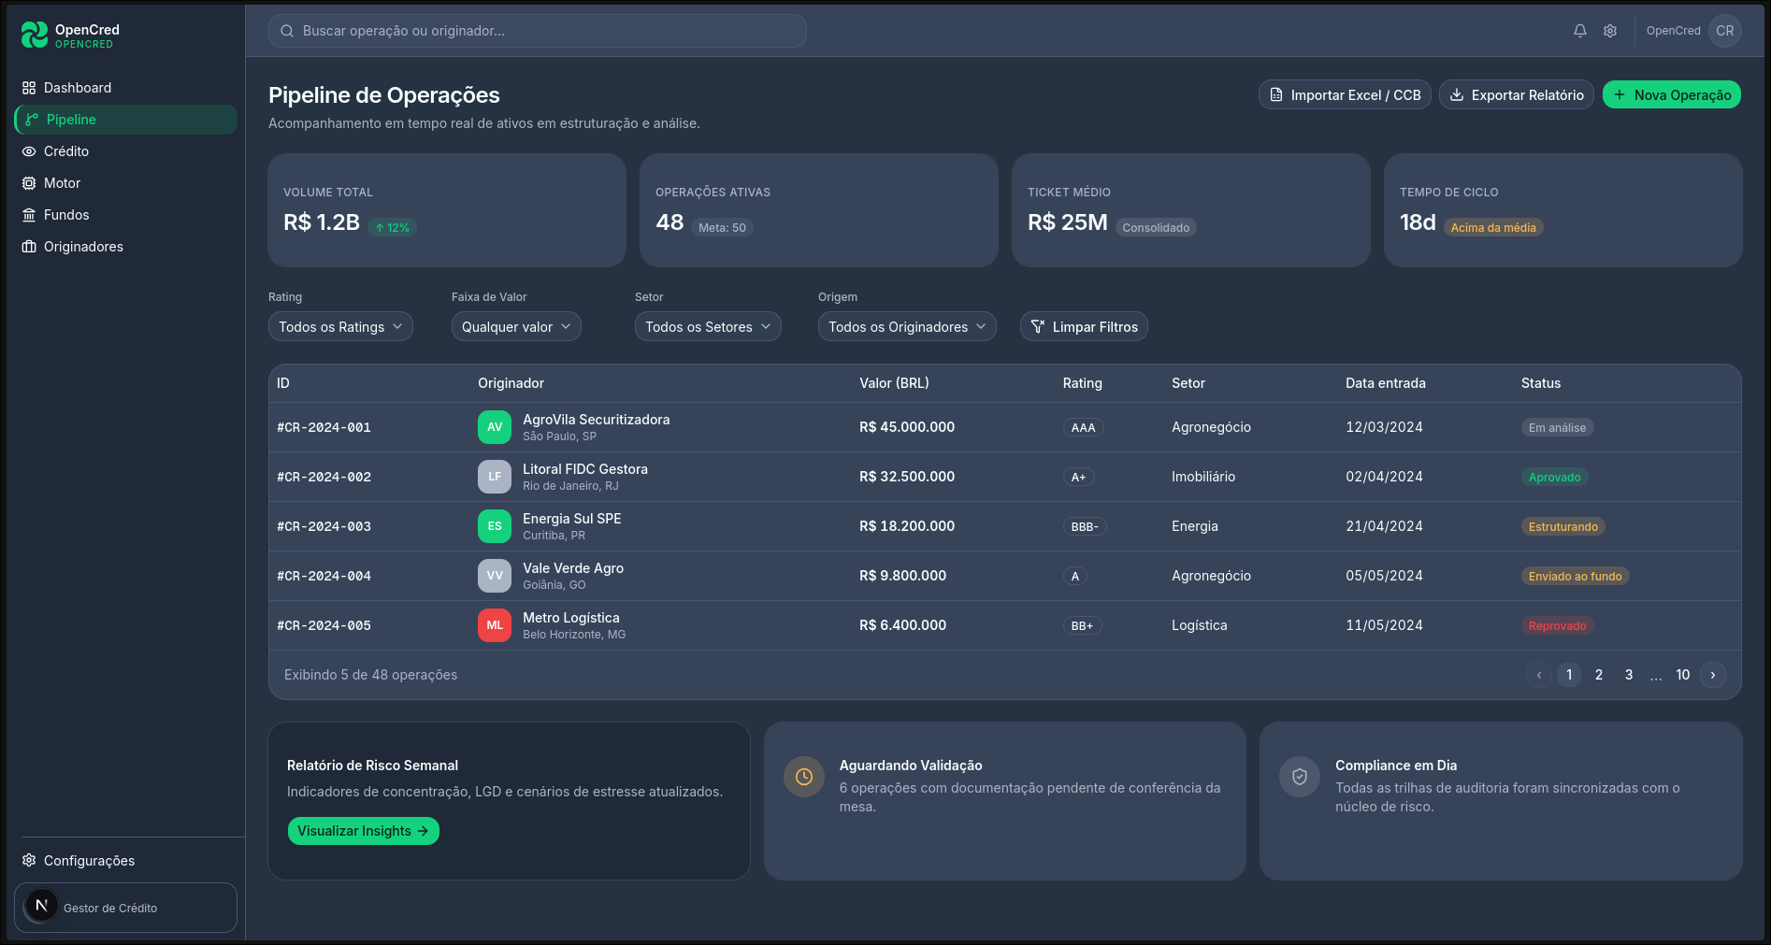
Task: Open Configurações in the sidebar
Action: click(125, 860)
